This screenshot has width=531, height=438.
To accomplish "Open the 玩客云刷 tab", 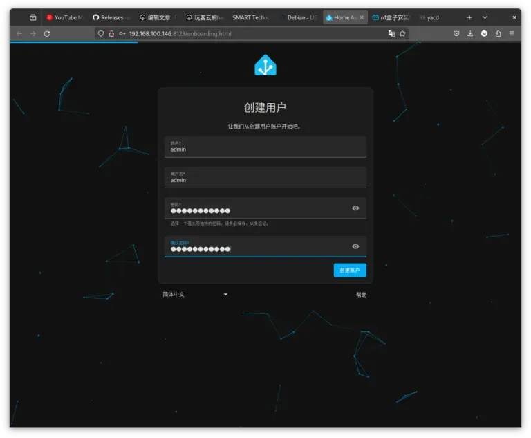I will 205,17.
